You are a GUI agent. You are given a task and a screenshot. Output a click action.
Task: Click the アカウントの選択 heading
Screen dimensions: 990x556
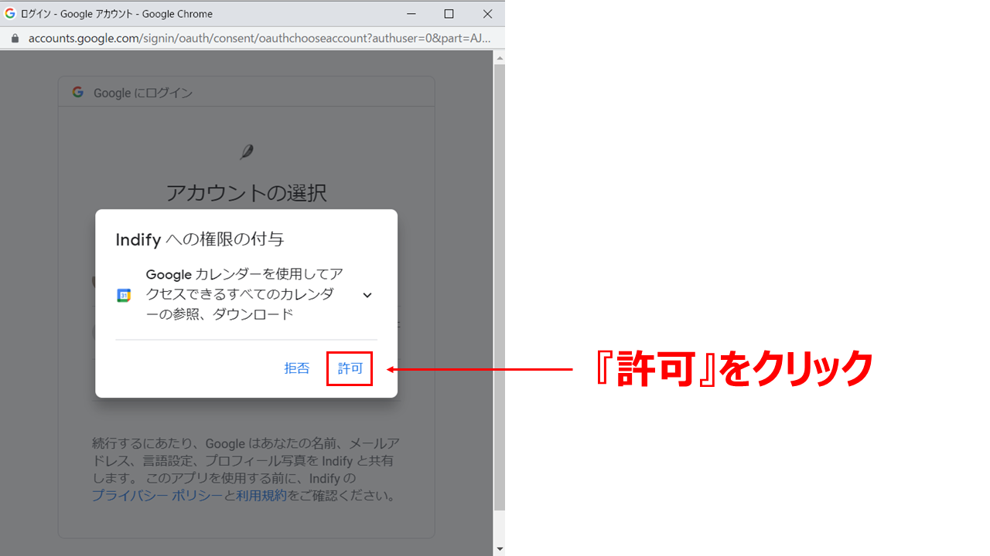coord(246,192)
